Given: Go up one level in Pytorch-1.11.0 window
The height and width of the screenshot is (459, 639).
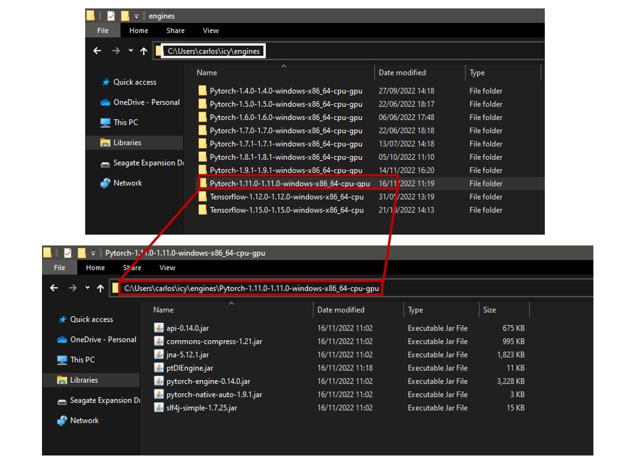Looking at the screenshot, I should (100, 288).
